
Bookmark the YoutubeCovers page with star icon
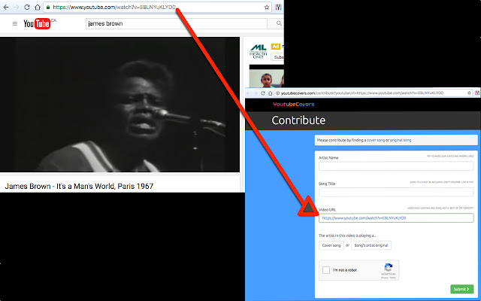coord(469,93)
